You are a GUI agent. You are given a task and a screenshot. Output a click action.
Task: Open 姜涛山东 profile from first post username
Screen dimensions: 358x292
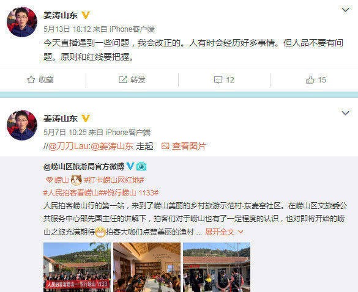pyautogui.click(x=61, y=15)
